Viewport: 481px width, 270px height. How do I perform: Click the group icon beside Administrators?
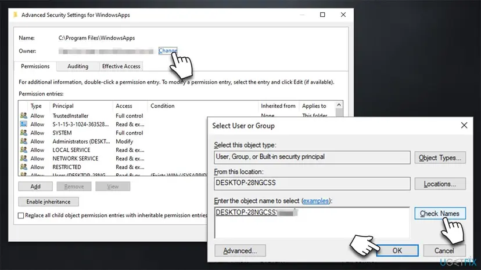[24, 141]
